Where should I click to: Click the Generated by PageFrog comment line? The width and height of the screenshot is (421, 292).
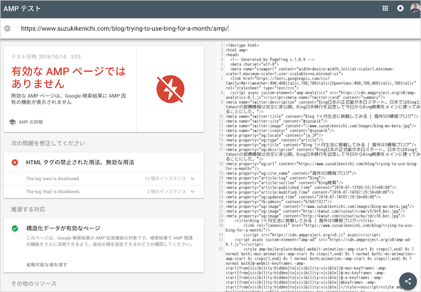272,59
